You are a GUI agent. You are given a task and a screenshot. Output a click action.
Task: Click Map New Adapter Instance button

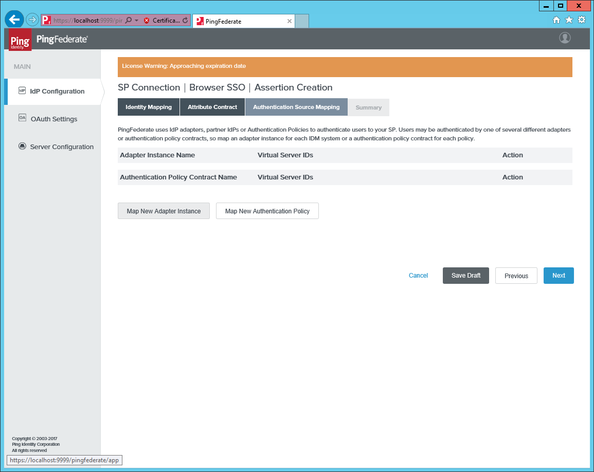click(x=164, y=211)
